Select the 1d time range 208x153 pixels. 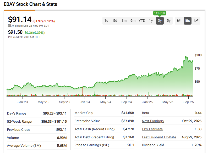tap(106, 21)
